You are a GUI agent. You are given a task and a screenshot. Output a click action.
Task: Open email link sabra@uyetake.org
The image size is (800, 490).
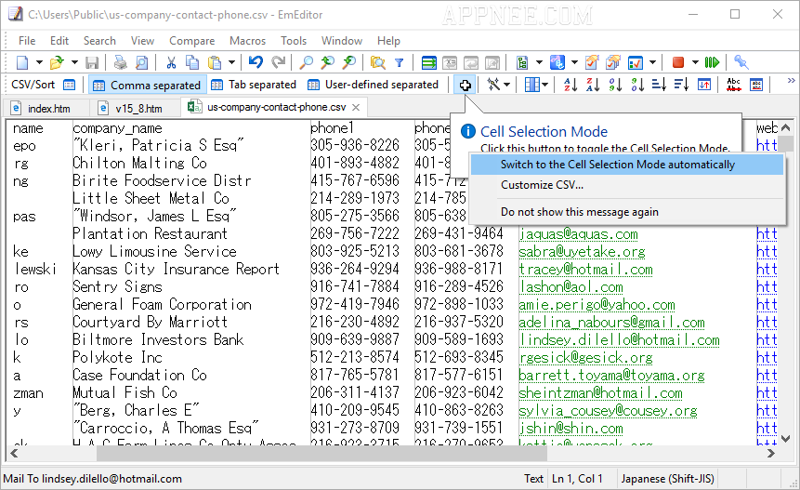pyautogui.click(x=582, y=252)
